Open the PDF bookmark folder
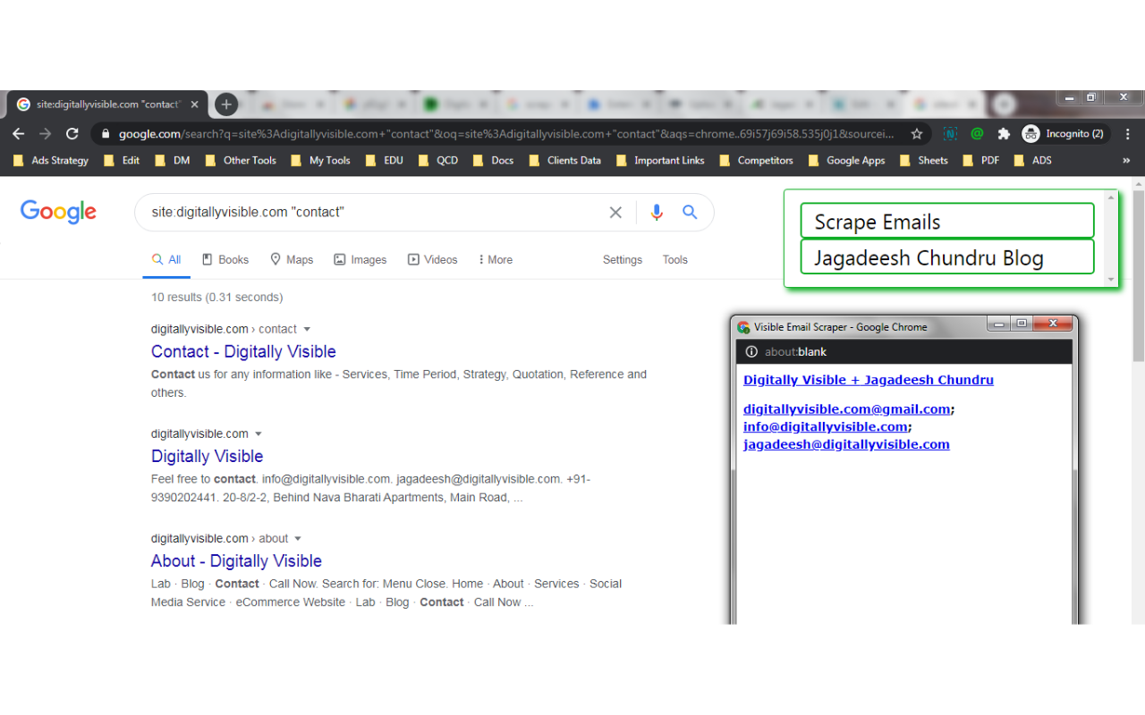The height and width of the screenshot is (715, 1145). [x=981, y=161]
